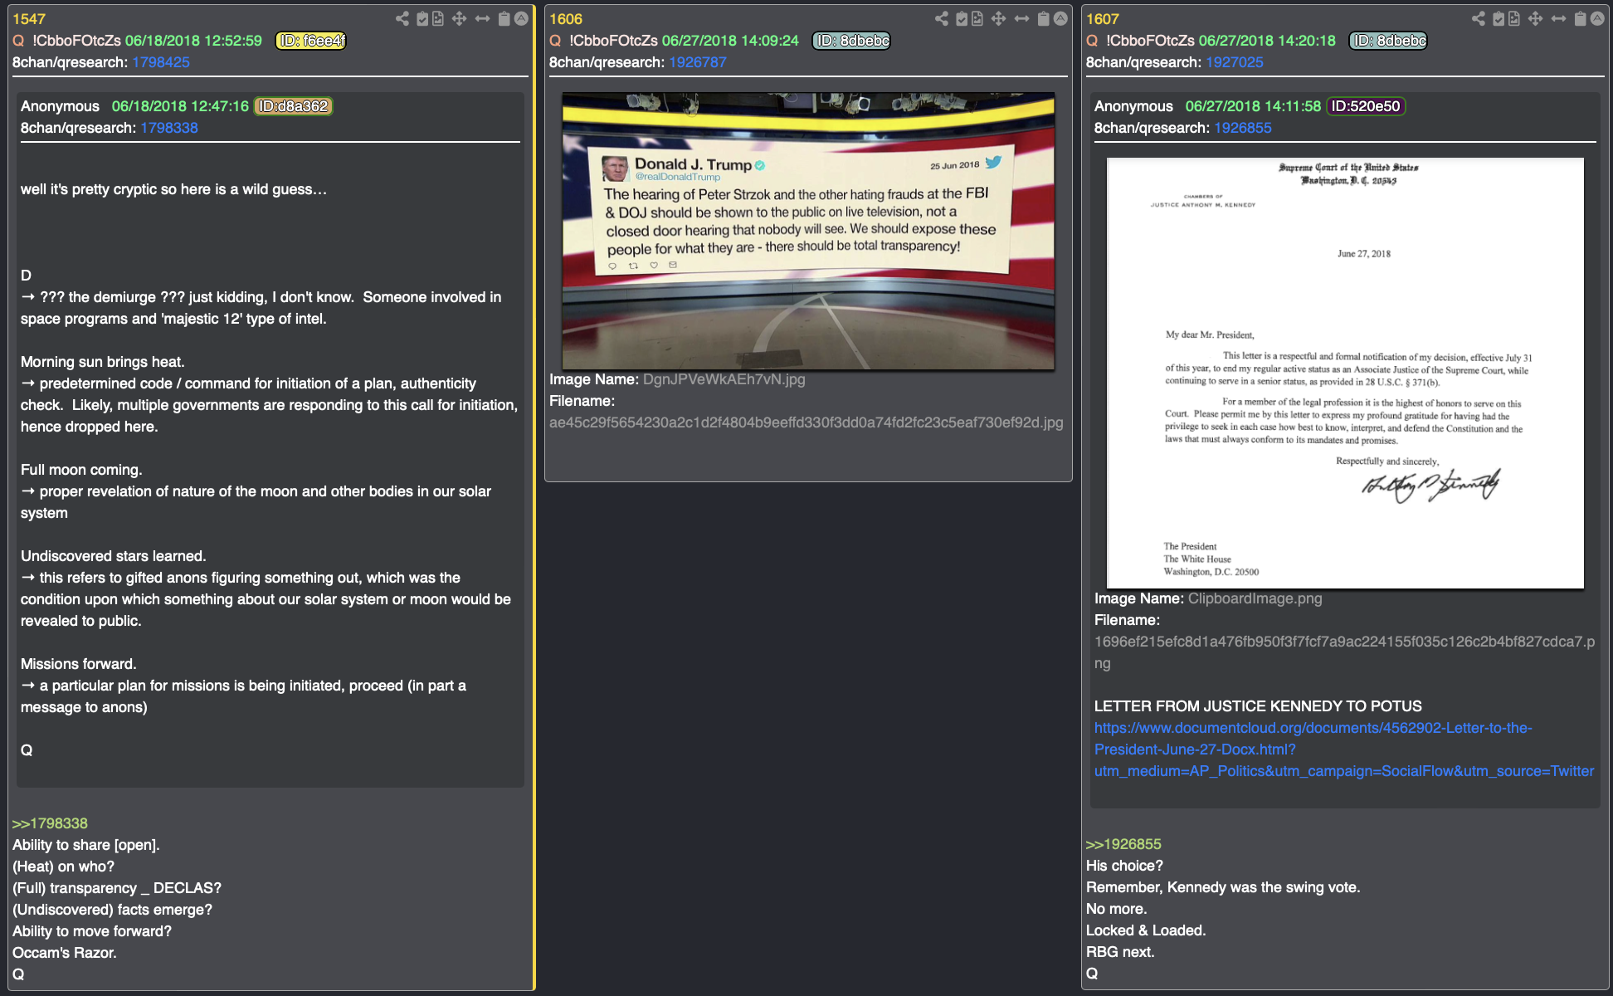Click the Q search icon of post 1547
Screen dimensions: 1613x996
tap(18, 41)
